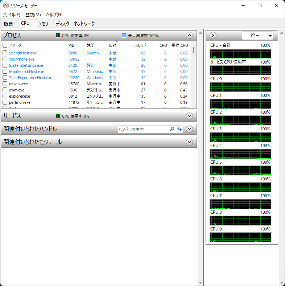Image resolution: width=285 pixels, height=286 pixels.
Task: Expand the サービス section
Action: pos(189,116)
